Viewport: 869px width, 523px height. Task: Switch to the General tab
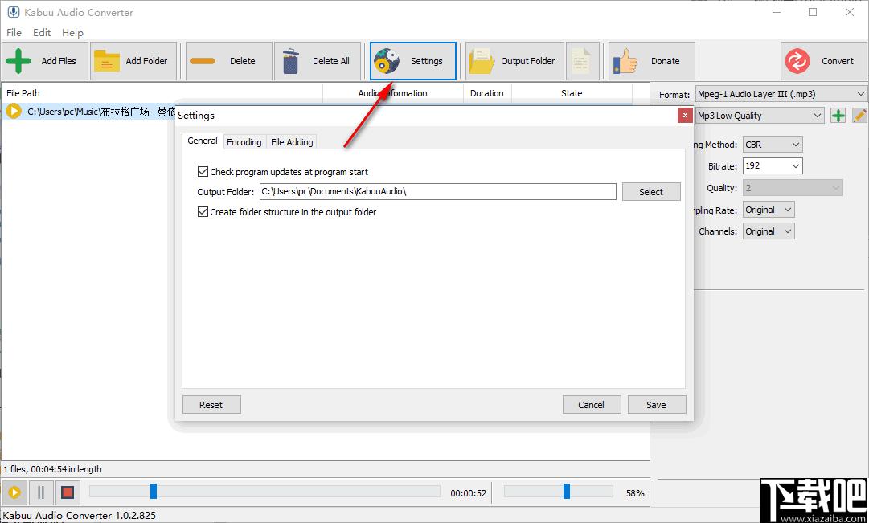pyautogui.click(x=203, y=141)
